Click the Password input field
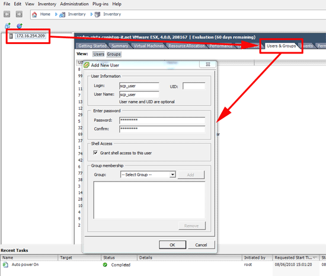This screenshot has height=276, width=326. coord(162,120)
